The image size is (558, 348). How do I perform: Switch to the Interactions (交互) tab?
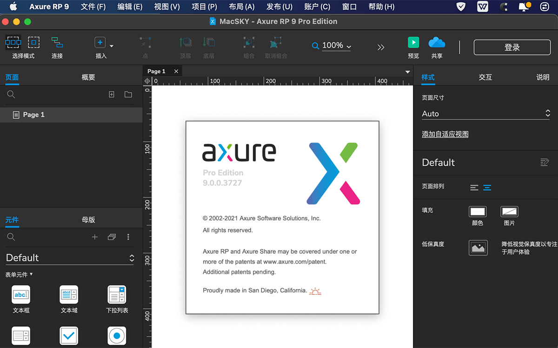[x=485, y=77]
